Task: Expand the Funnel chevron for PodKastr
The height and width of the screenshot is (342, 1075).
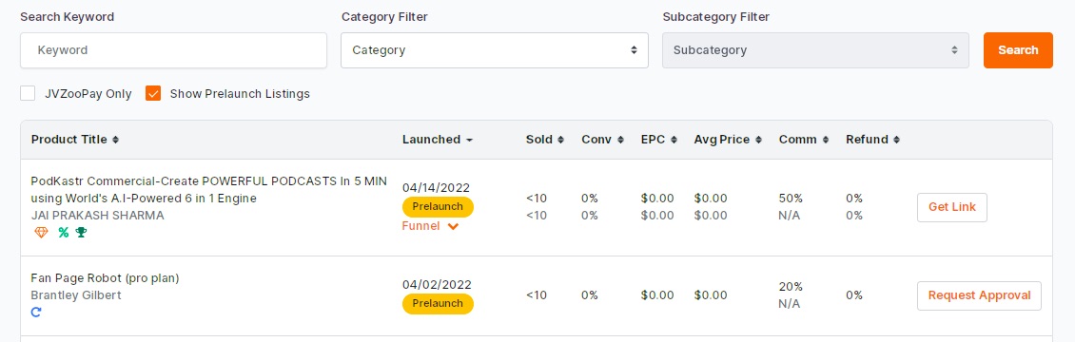Action: pos(453,226)
